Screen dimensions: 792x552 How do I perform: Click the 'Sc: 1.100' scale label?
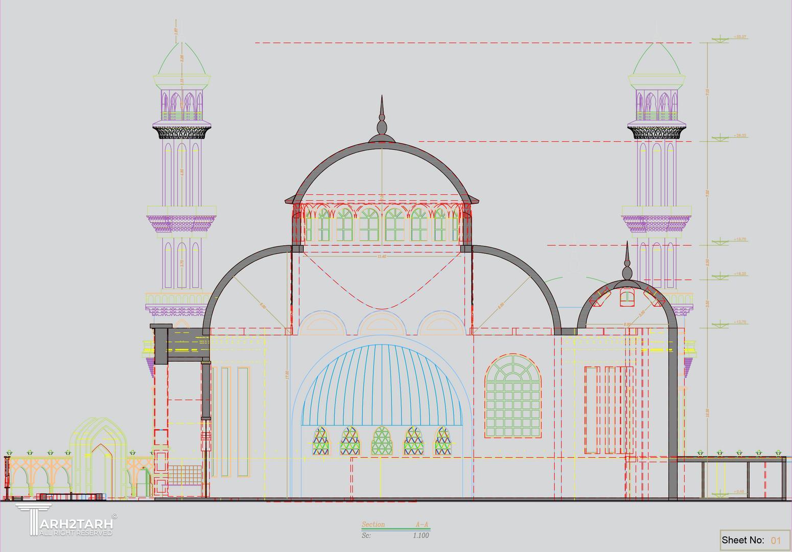click(x=395, y=536)
